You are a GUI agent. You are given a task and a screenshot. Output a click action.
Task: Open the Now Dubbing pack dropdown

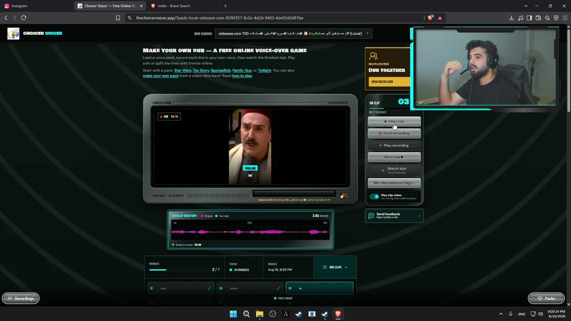click(294, 33)
